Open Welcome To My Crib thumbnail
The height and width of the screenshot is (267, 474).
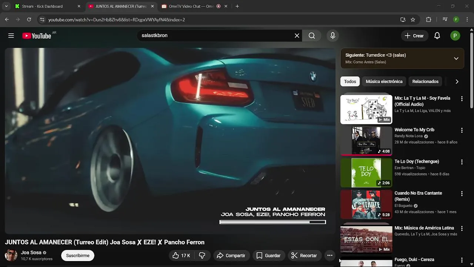pyautogui.click(x=366, y=141)
